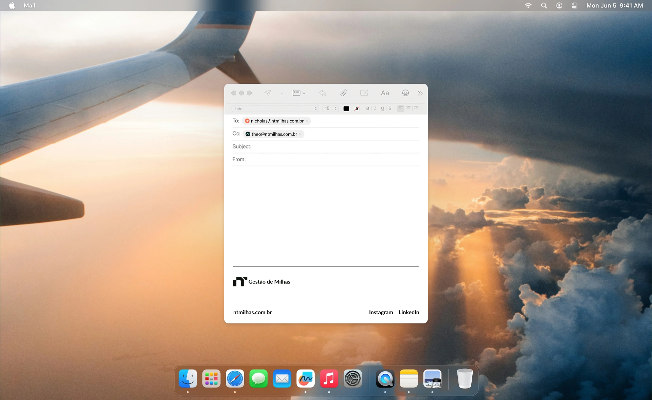
Task: Click the Send message paper plane icon
Action: tap(268, 93)
